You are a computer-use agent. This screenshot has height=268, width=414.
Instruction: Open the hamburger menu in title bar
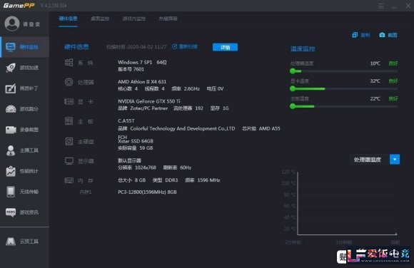pos(380,6)
